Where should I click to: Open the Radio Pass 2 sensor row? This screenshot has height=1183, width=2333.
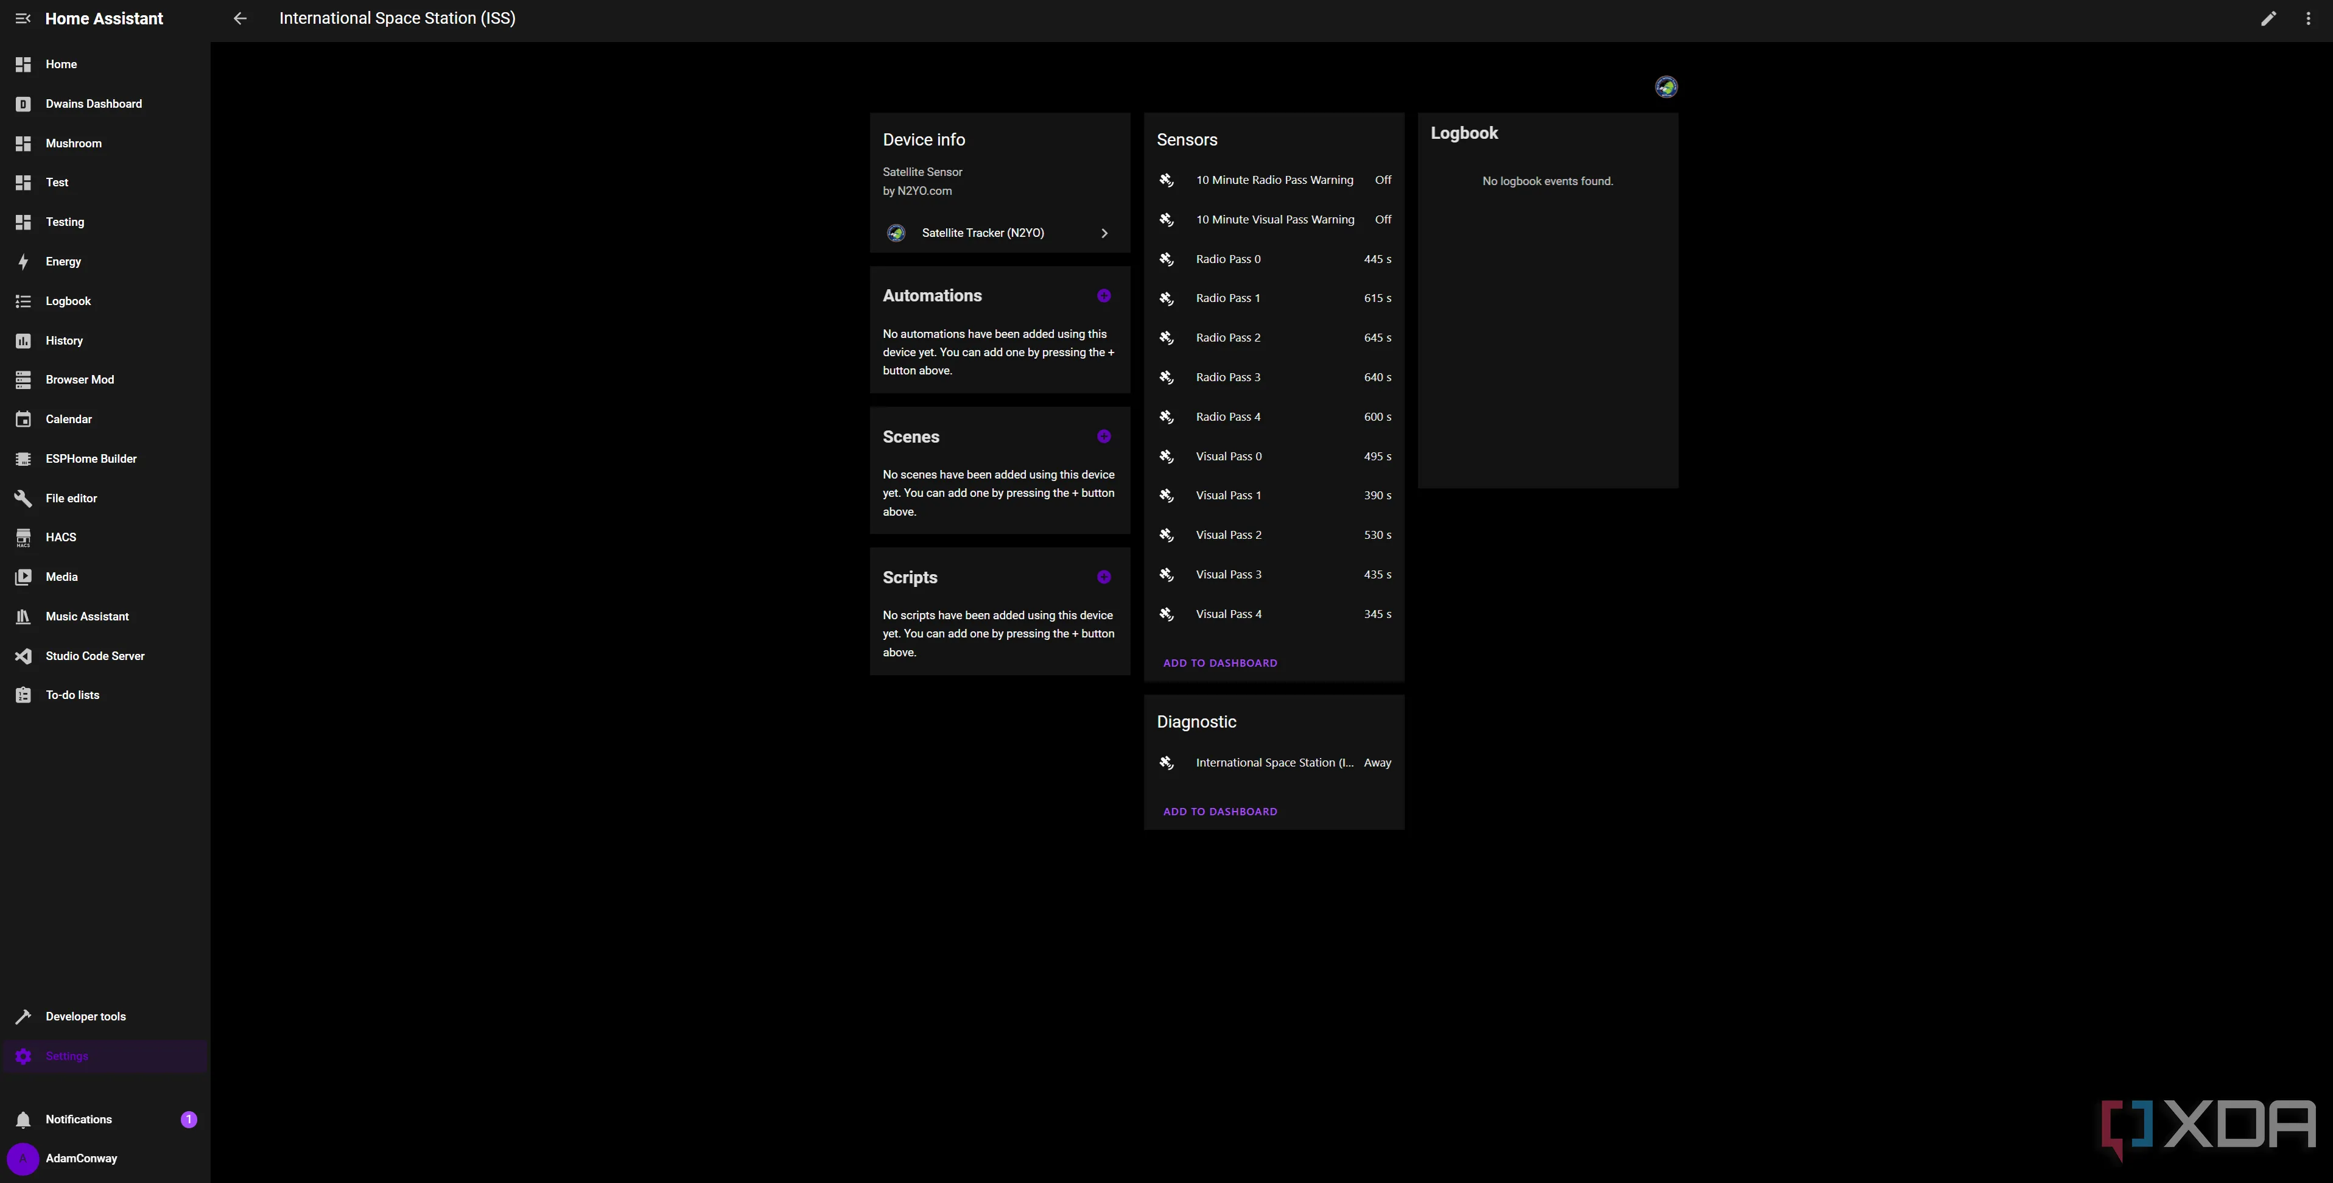point(1274,338)
